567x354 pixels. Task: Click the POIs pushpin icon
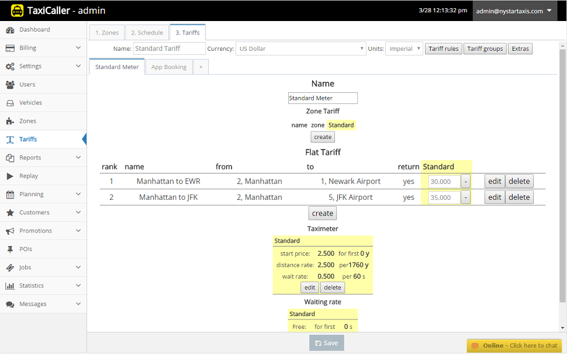10,249
